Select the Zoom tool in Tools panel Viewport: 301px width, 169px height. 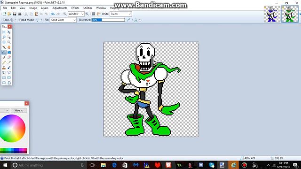[9, 42]
